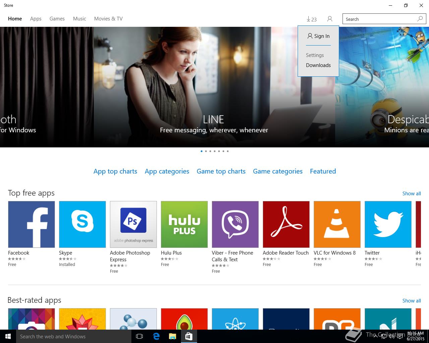Switch to the Apps tab

36,19
